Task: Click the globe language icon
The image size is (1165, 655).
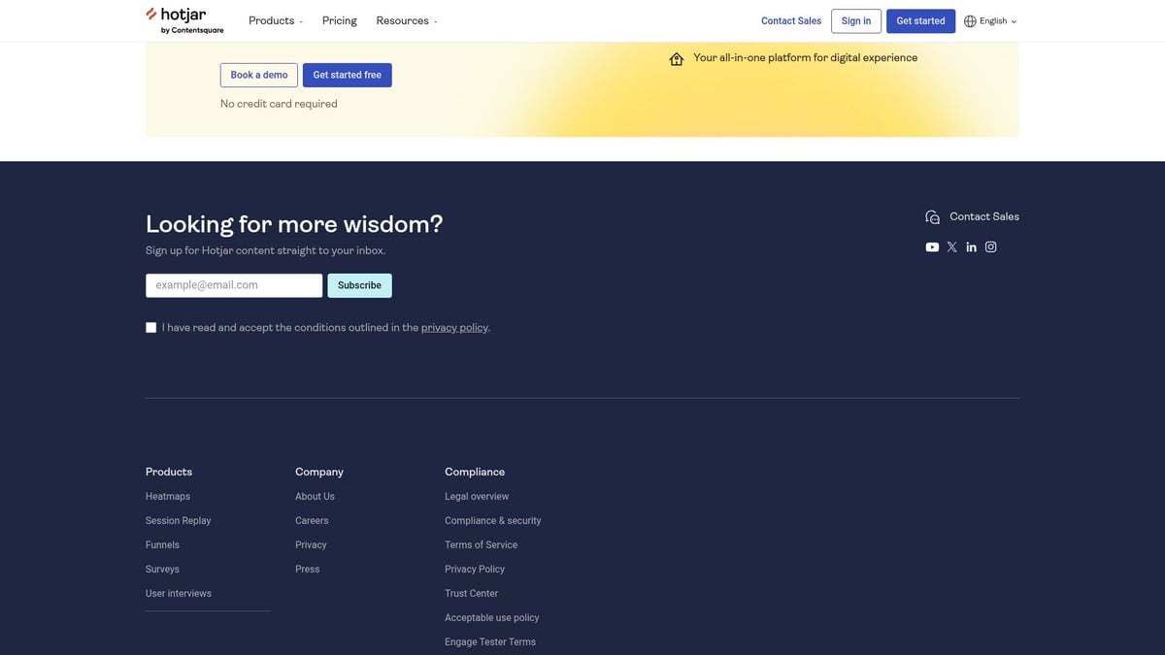Action: click(969, 20)
